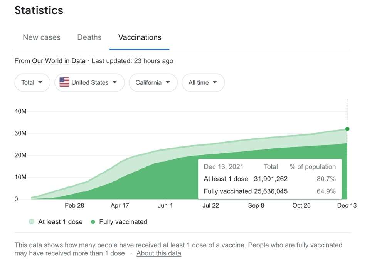This screenshot has height=270, width=372.
Task: Click the Apr 17 date on the x-axis
Action: pyautogui.click(x=120, y=205)
